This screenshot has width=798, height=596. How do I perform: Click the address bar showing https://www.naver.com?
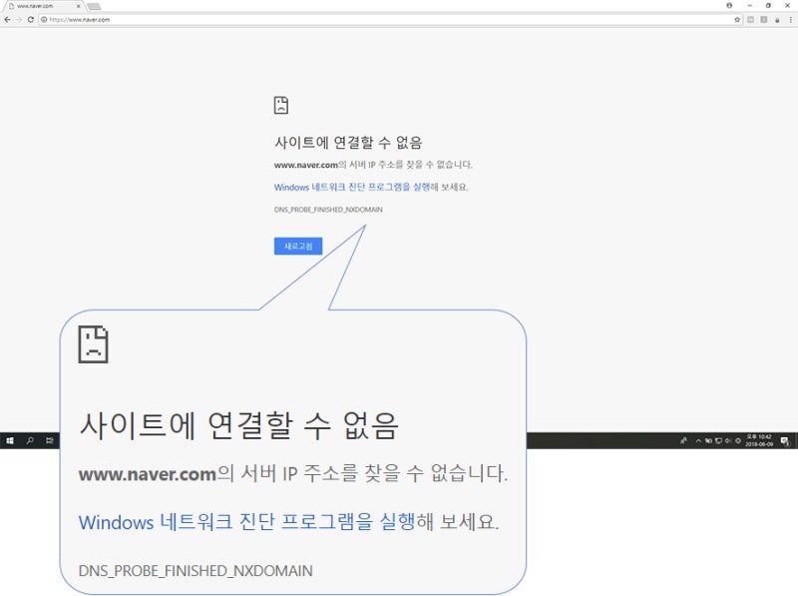click(x=389, y=19)
